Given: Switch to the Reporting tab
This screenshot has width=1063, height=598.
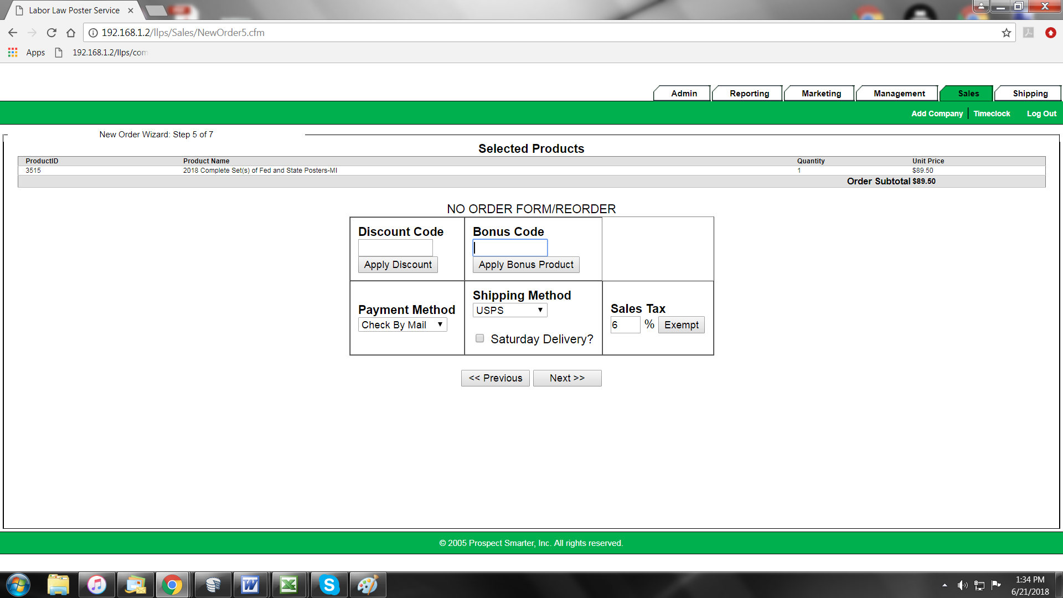Looking at the screenshot, I should tap(749, 94).
